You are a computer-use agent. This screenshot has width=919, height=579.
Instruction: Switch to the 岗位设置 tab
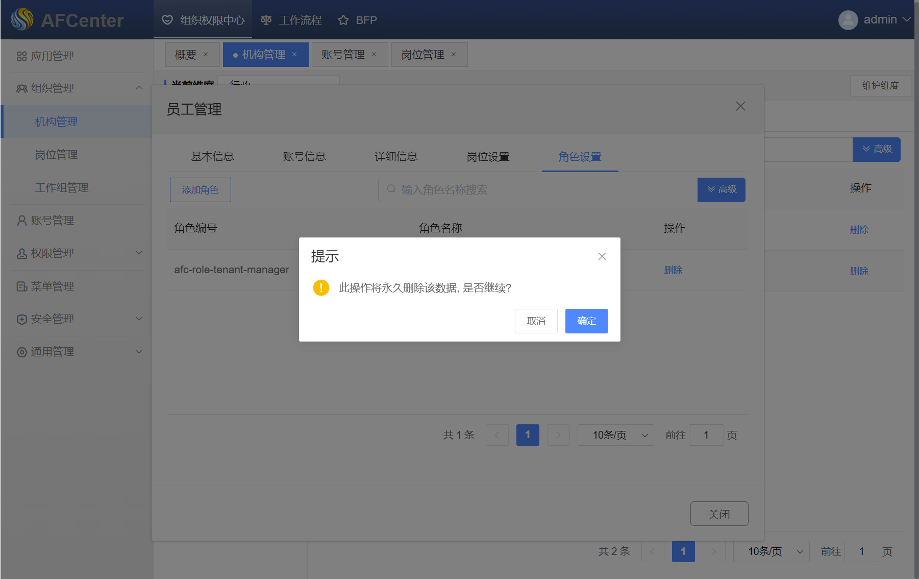tap(488, 157)
